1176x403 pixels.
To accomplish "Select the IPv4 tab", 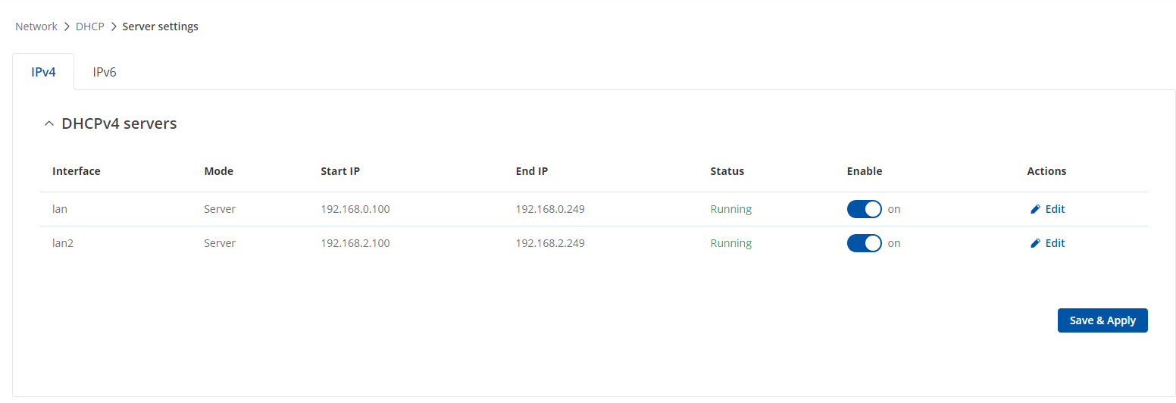I will pyautogui.click(x=43, y=73).
